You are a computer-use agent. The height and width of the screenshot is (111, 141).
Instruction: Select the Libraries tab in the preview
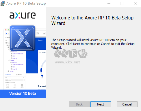coord(8,75)
